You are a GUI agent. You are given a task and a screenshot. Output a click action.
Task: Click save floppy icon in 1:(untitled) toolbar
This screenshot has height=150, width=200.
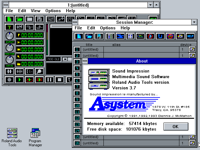[39, 19]
